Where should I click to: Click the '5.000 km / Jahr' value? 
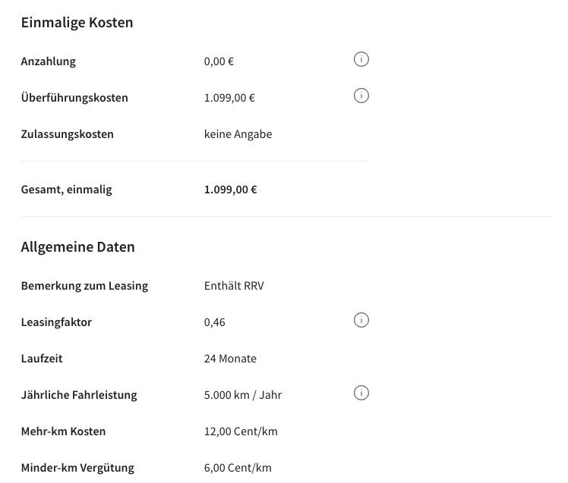tap(243, 395)
